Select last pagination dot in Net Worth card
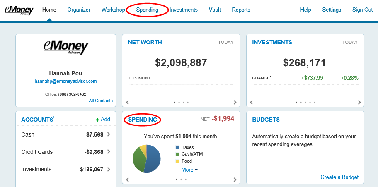This screenshot has height=187, width=378. [188, 102]
